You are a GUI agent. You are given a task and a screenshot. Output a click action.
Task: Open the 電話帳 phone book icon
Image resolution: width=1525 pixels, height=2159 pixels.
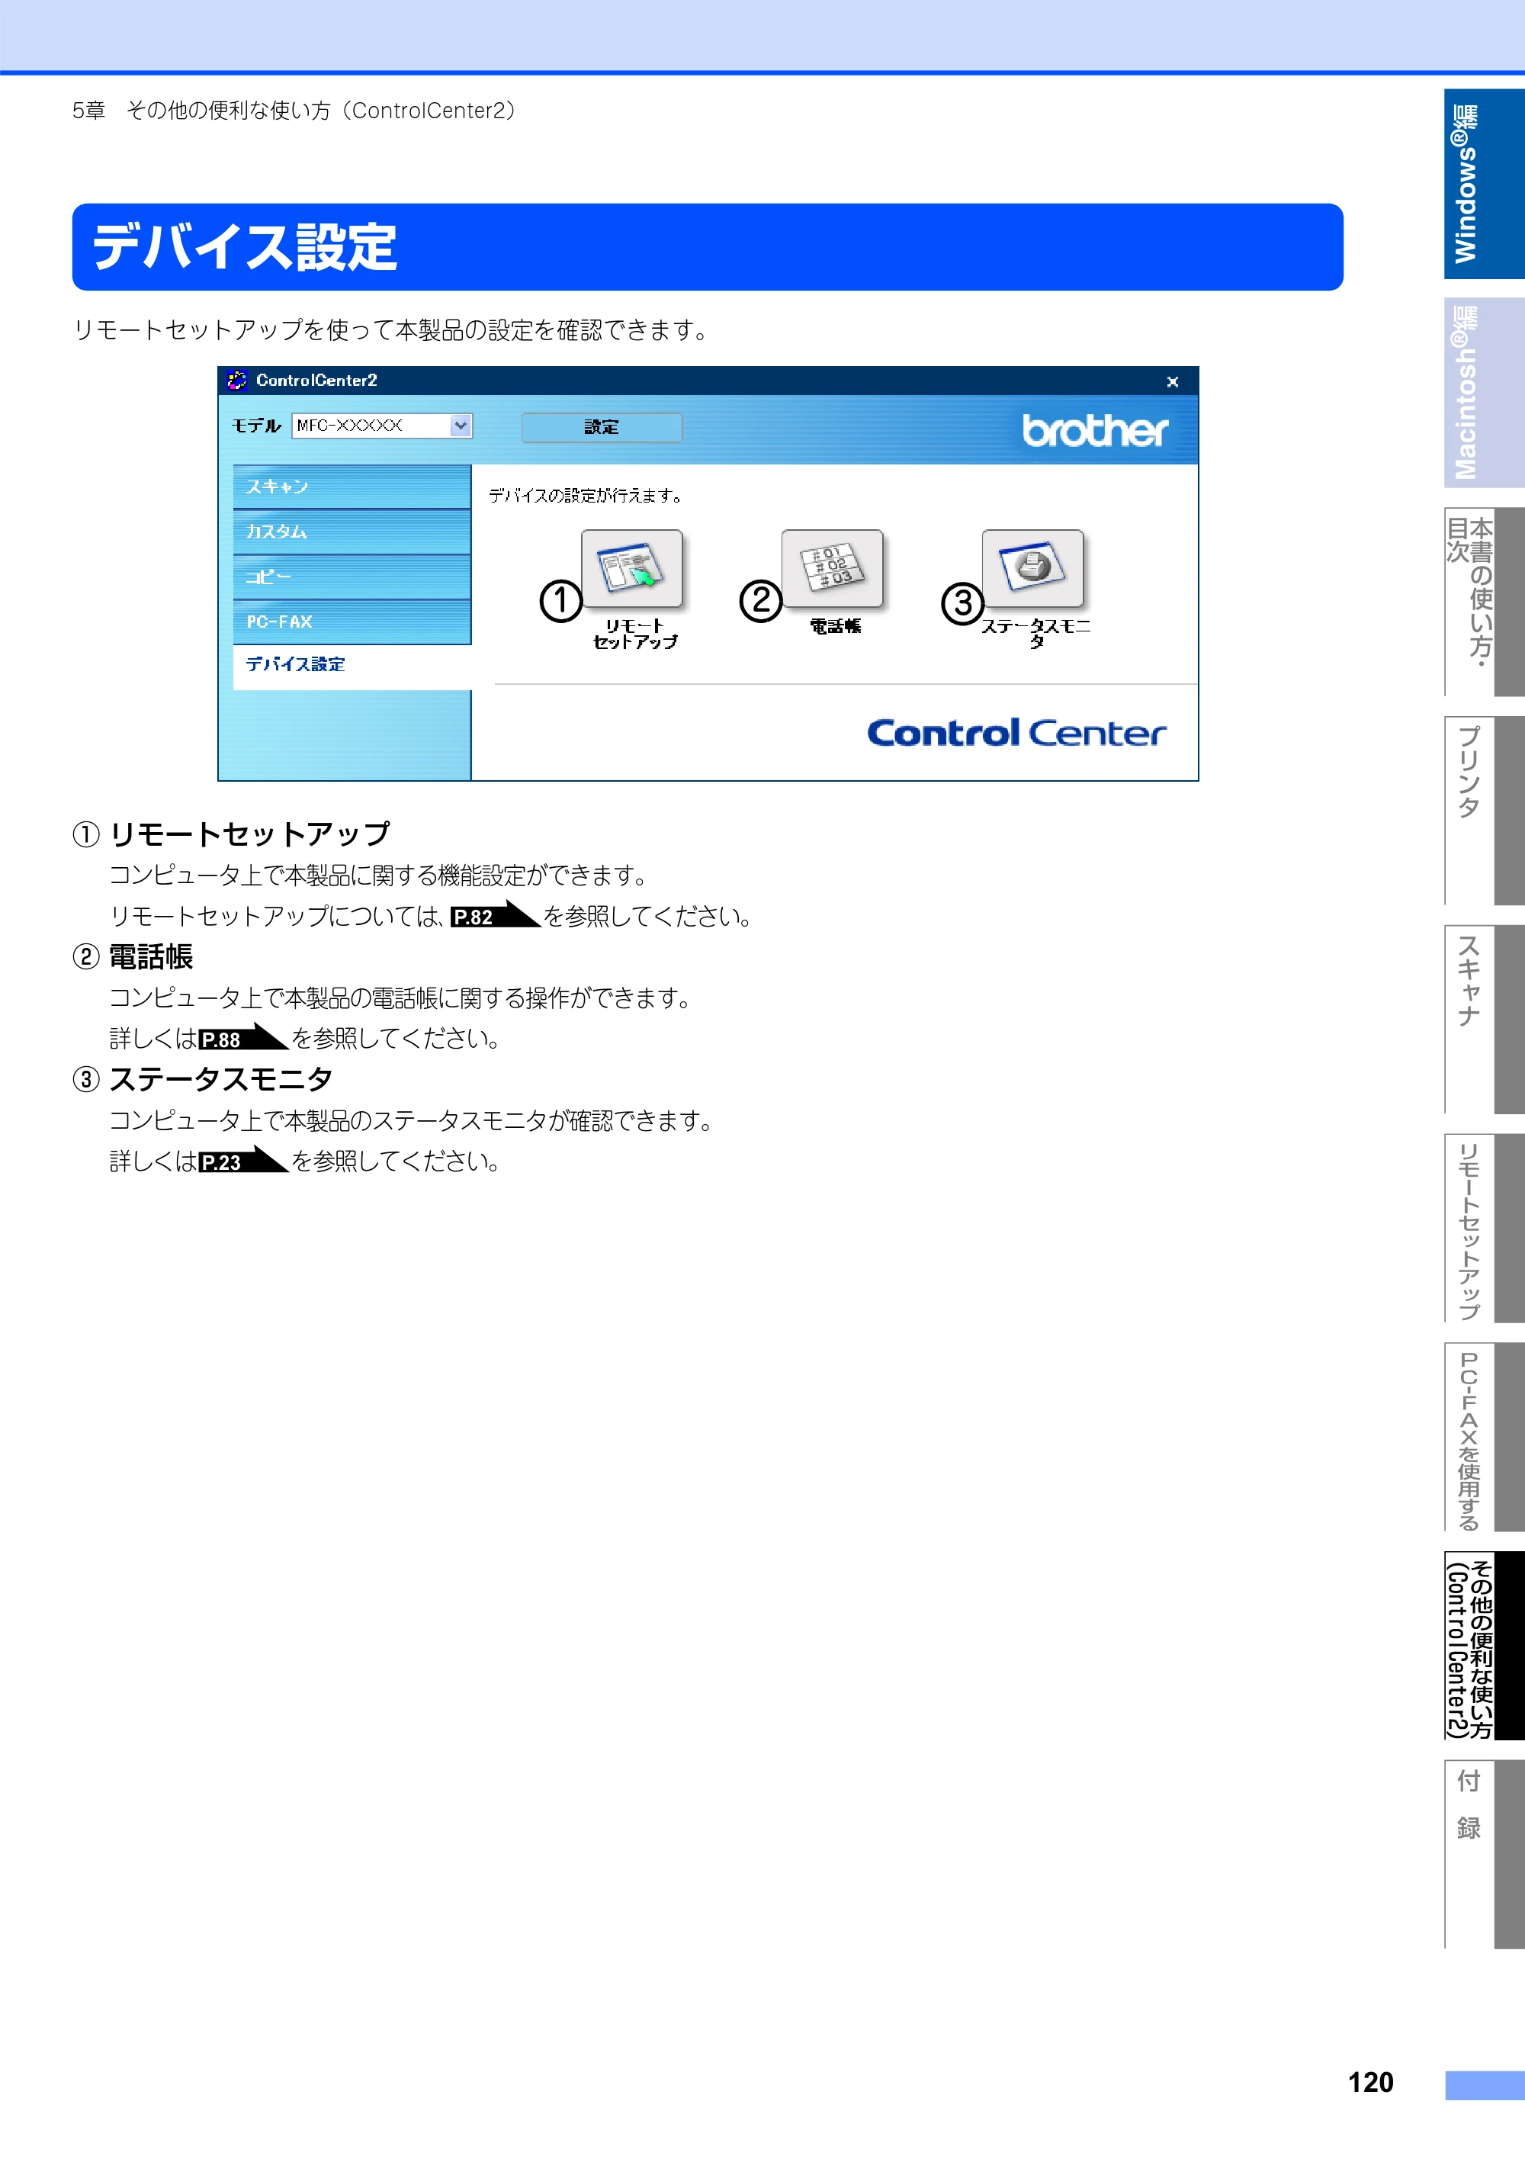click(832, 569)
